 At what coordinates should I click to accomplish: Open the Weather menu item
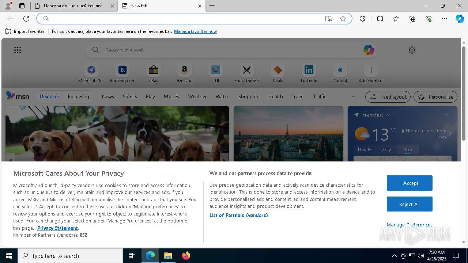(x=197, y=96)
